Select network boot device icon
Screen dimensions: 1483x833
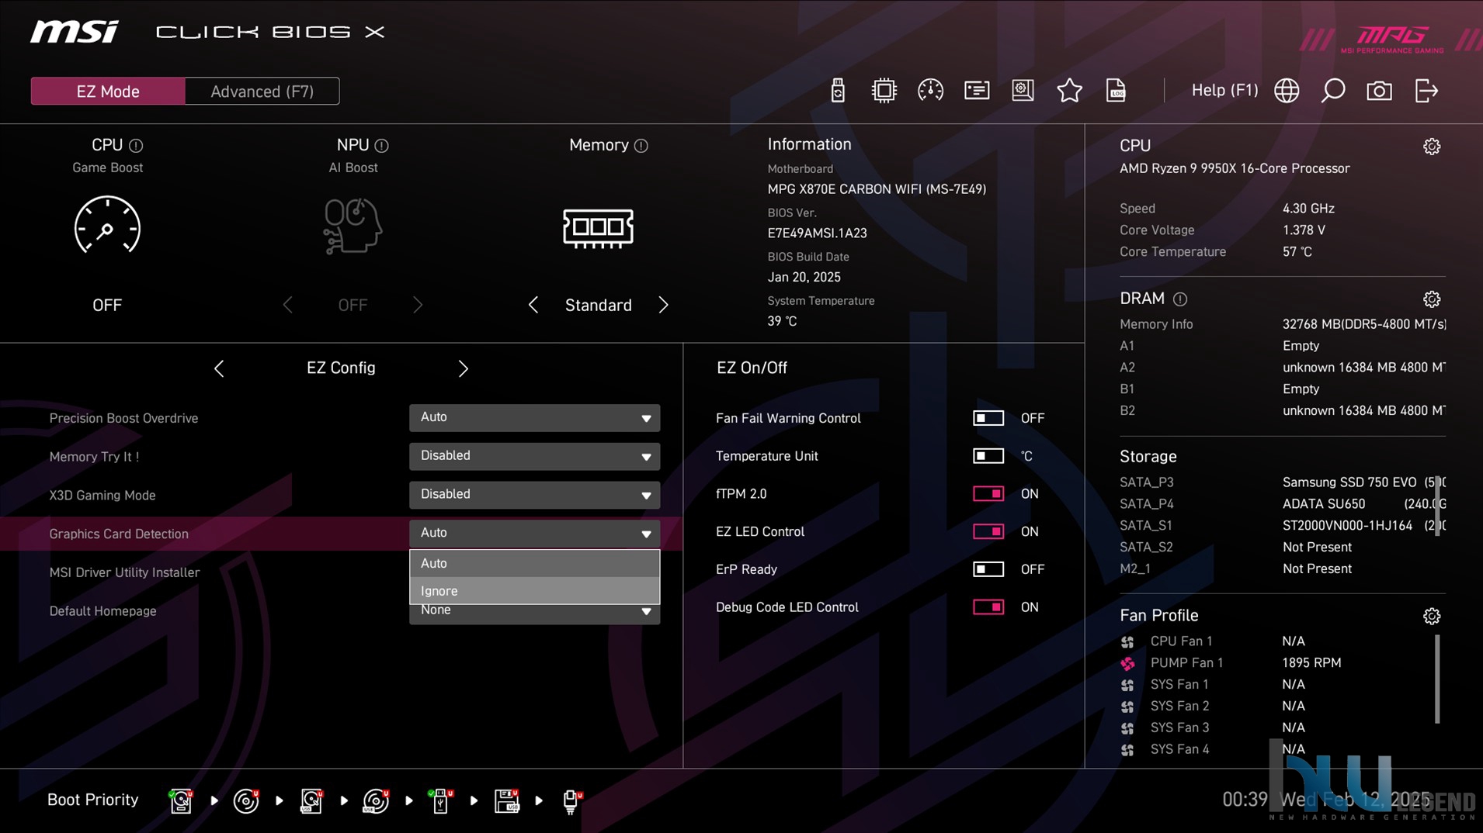click(571, 800)
